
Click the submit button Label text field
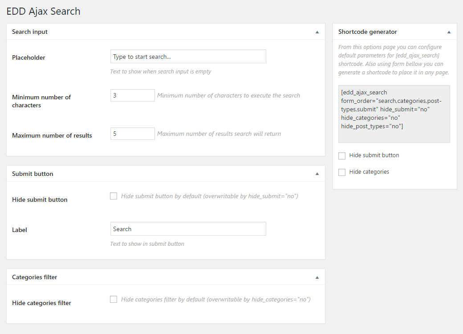(188, 229)
